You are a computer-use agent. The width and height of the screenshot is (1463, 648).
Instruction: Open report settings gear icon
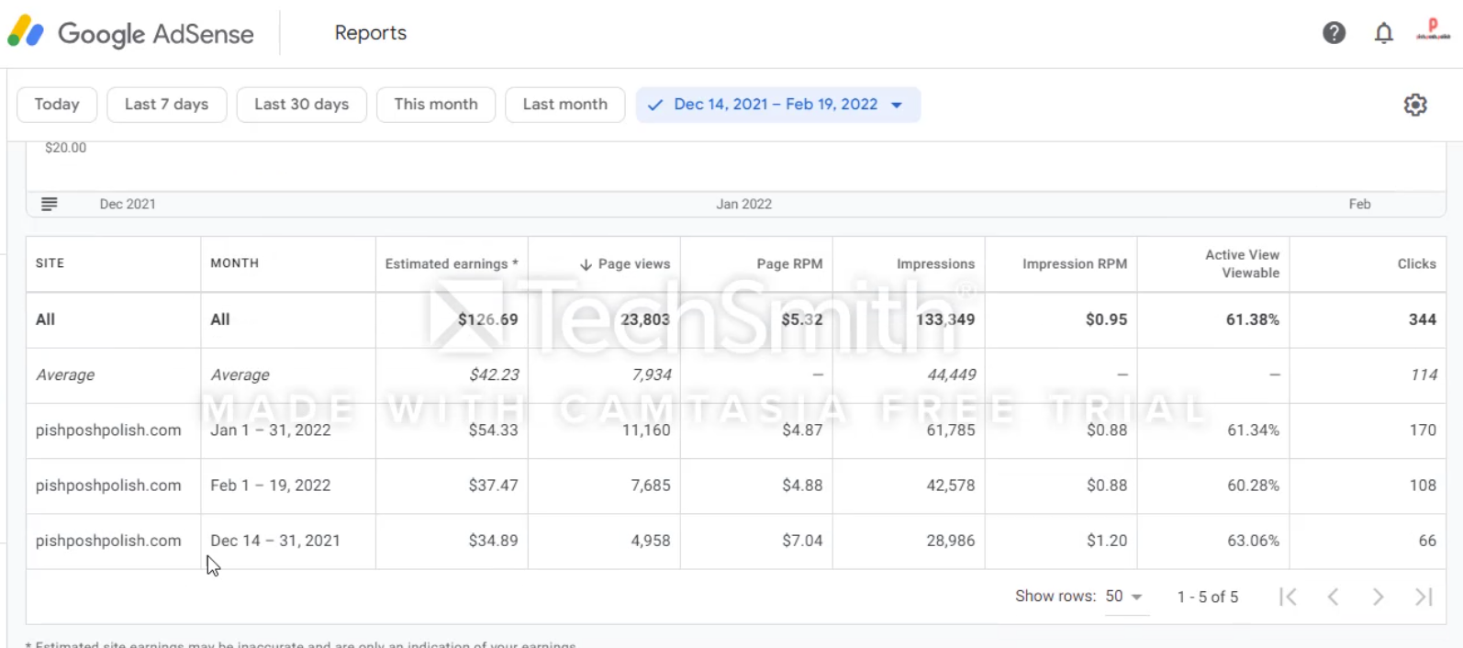pyautogui.click(x=1415, y=105)
